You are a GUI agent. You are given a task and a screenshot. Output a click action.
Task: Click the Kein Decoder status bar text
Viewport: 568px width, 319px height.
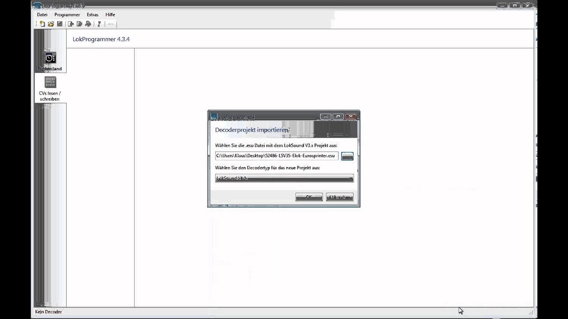pos(48,312)
